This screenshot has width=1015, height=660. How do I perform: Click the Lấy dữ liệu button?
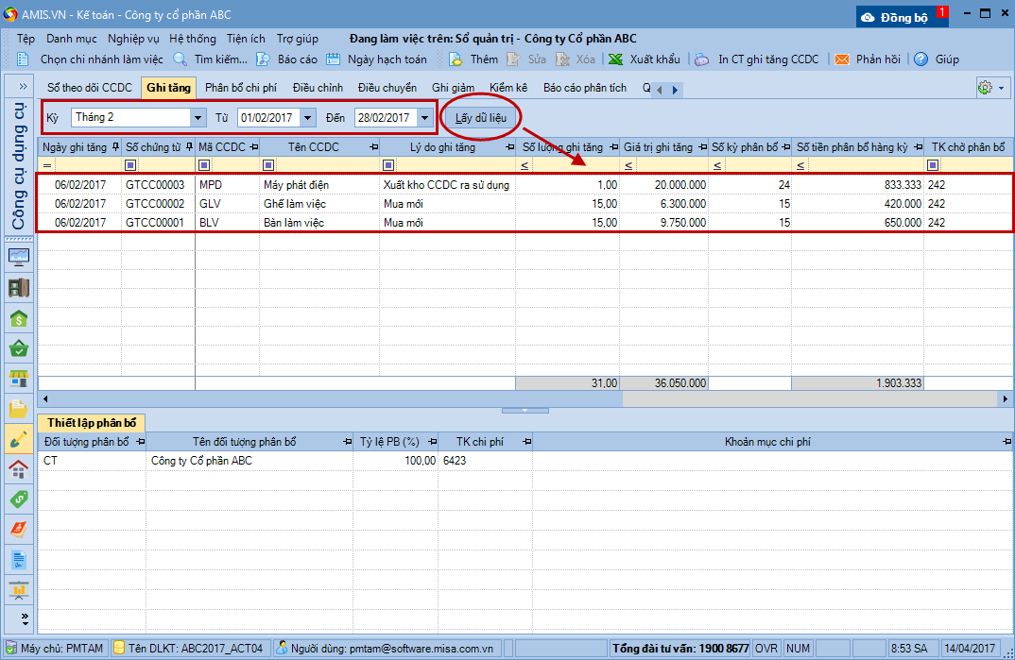[481, 118]
